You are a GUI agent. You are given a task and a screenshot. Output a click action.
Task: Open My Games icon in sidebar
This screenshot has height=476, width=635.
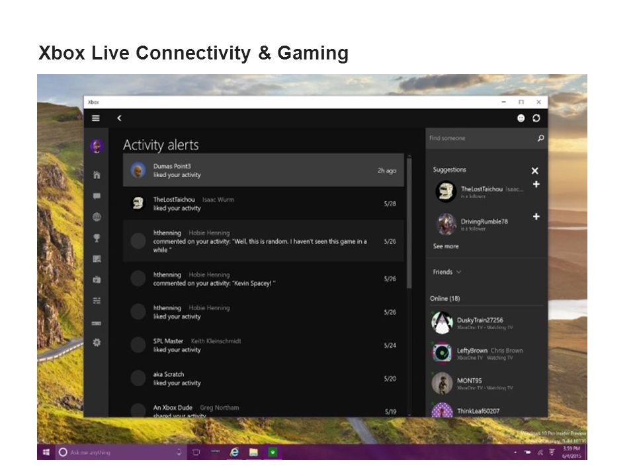coord(97,259)
